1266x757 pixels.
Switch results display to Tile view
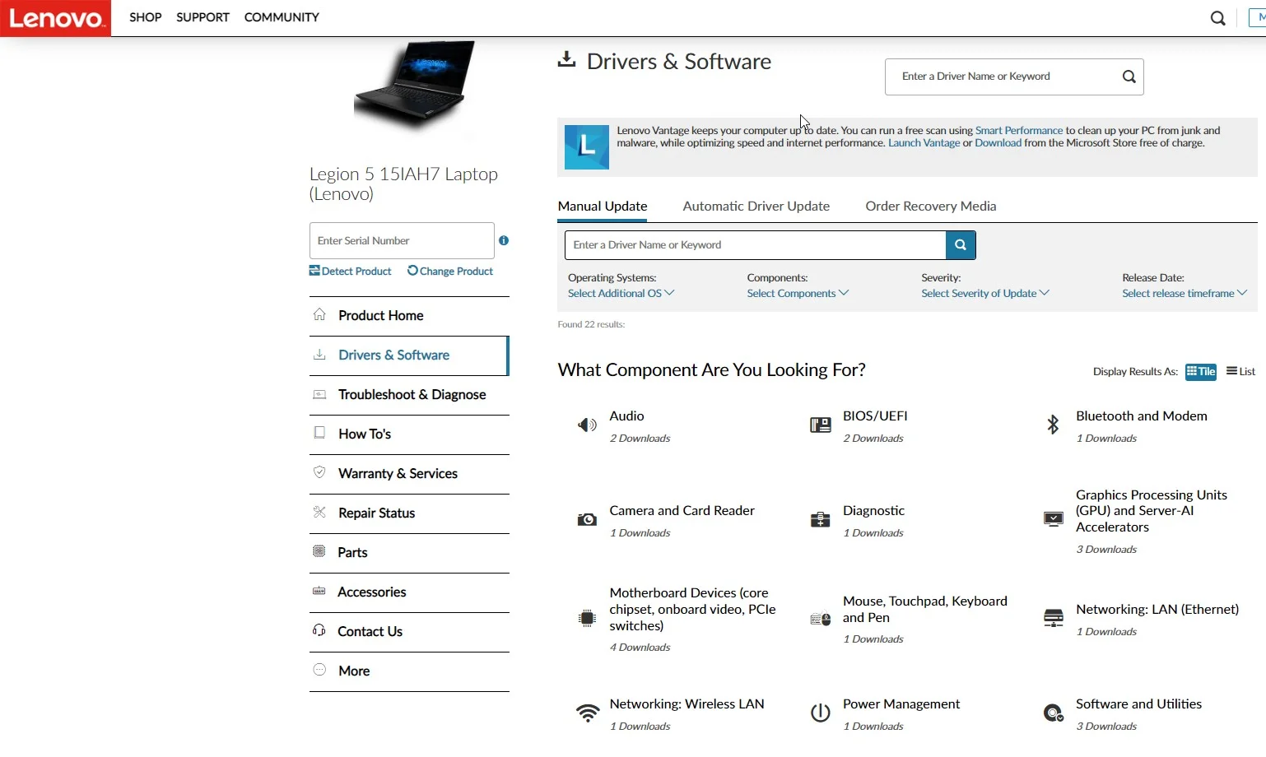pyautogui.click(x=1201, y=372)
